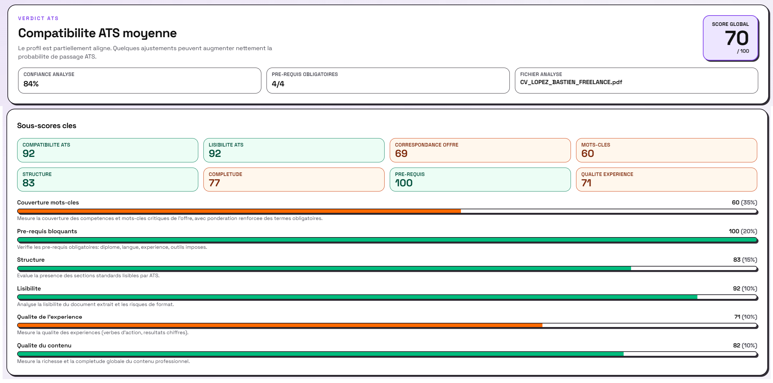This screenshot has width=773, height=383.
Task: Open the Pre-requis Obligatoires 4/4 card
Action: (388, 81)
